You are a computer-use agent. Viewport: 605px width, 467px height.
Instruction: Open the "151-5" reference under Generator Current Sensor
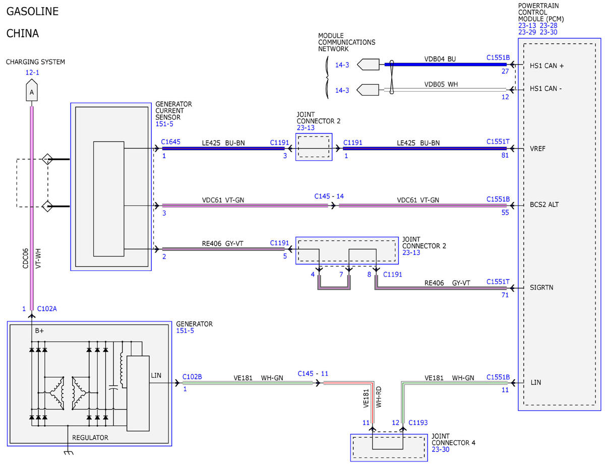164,123
